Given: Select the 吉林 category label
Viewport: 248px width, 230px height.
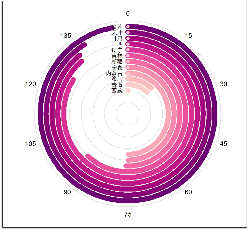Looking at the screenshot, I should (117, 56).
